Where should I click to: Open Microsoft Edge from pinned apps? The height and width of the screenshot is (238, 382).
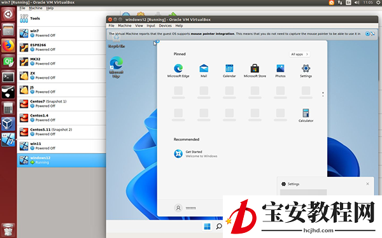178,71
